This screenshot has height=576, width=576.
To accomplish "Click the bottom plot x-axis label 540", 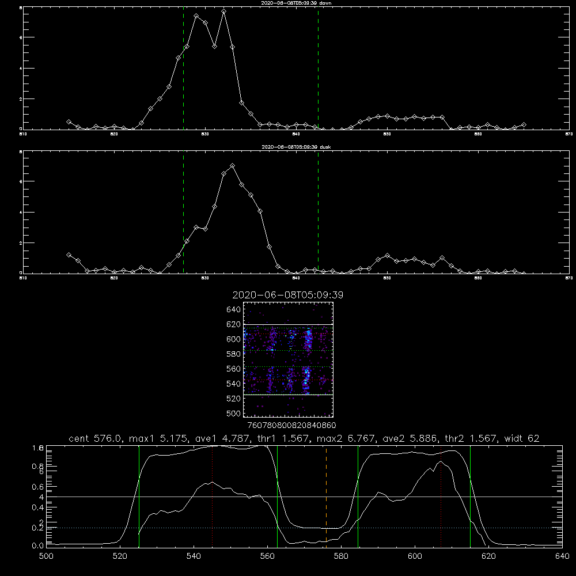I will click(194, 556).
